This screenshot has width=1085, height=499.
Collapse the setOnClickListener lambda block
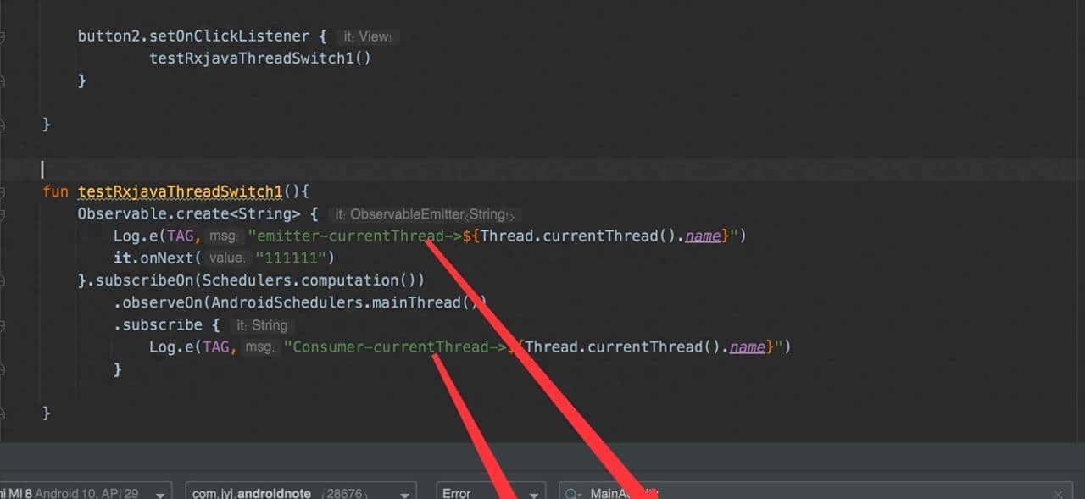tap(4, 36)
